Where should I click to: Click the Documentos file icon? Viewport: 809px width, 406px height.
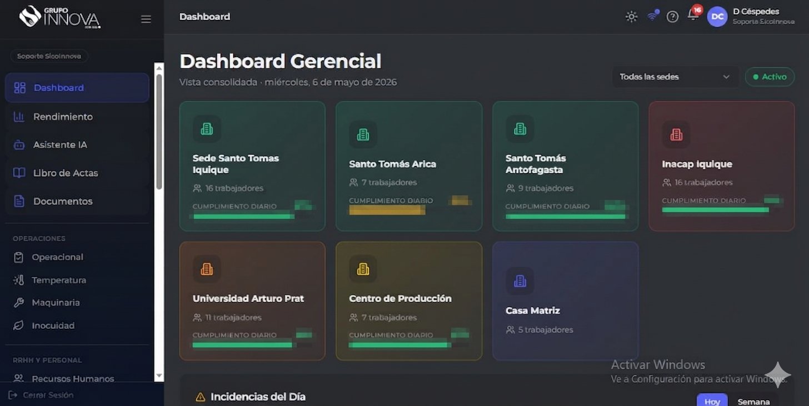point(19,201)
